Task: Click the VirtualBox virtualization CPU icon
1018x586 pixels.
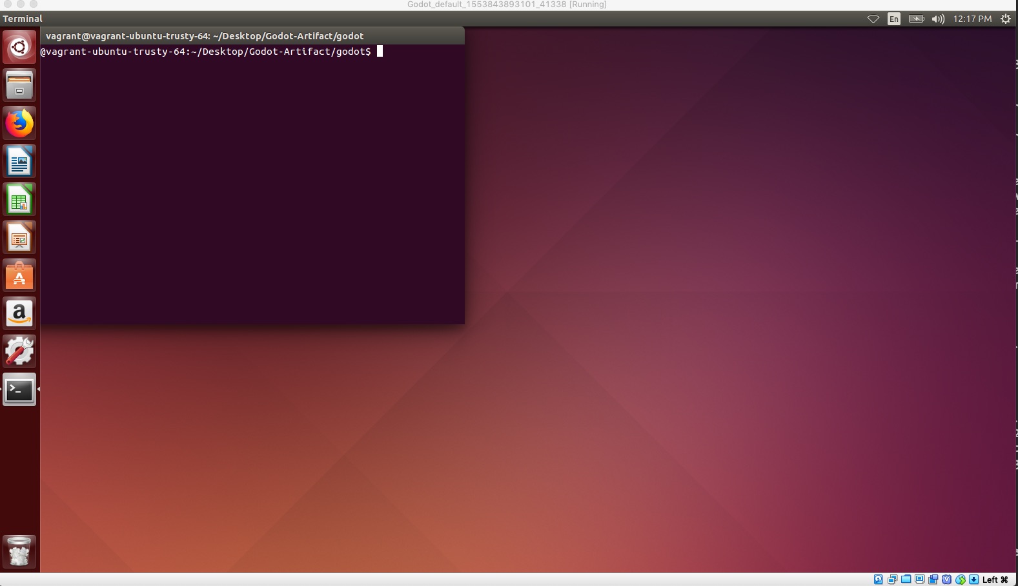Action: [x=946, y=579]
